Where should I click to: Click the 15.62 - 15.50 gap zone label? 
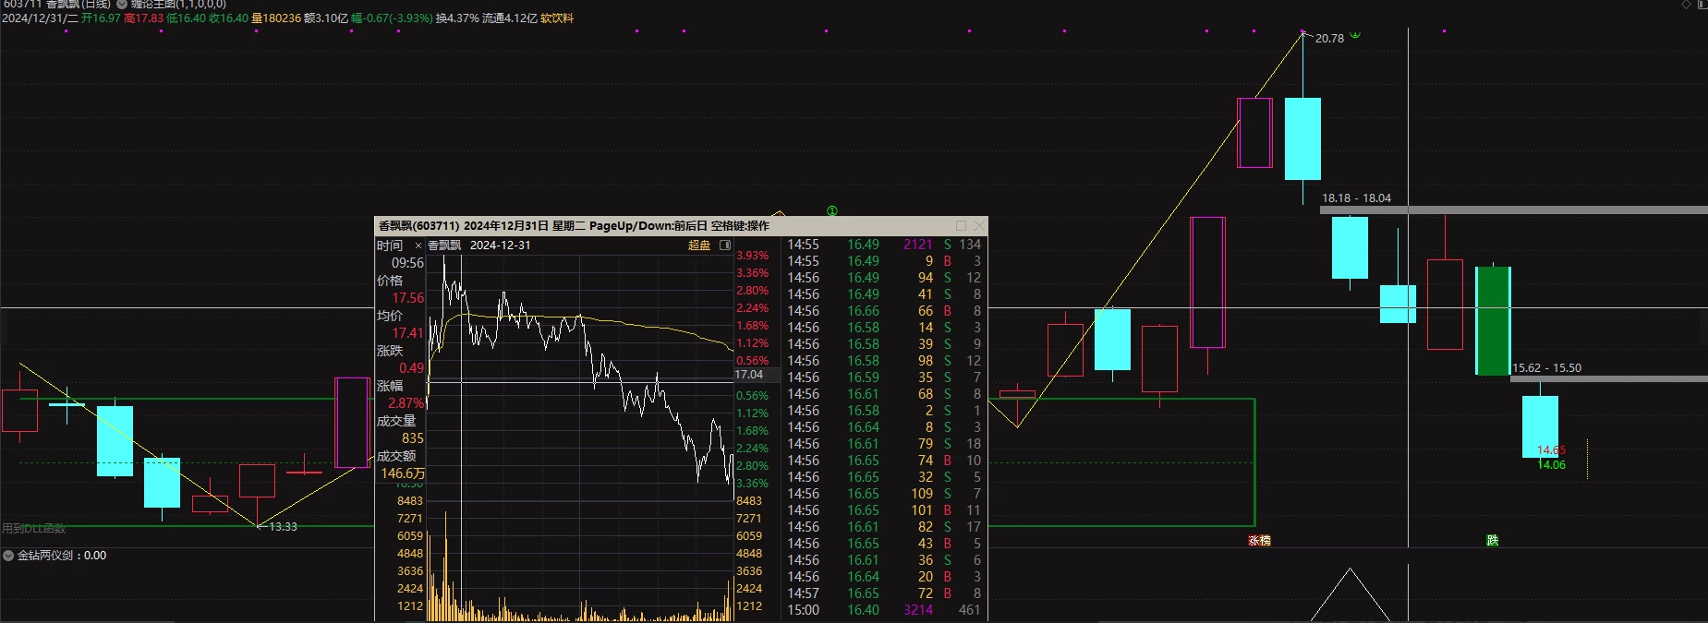1546,368
